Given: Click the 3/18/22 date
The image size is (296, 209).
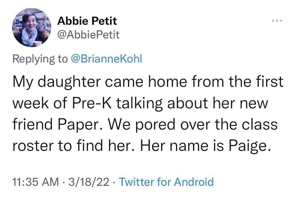Looking at the screenshot, I should [89, 182].
